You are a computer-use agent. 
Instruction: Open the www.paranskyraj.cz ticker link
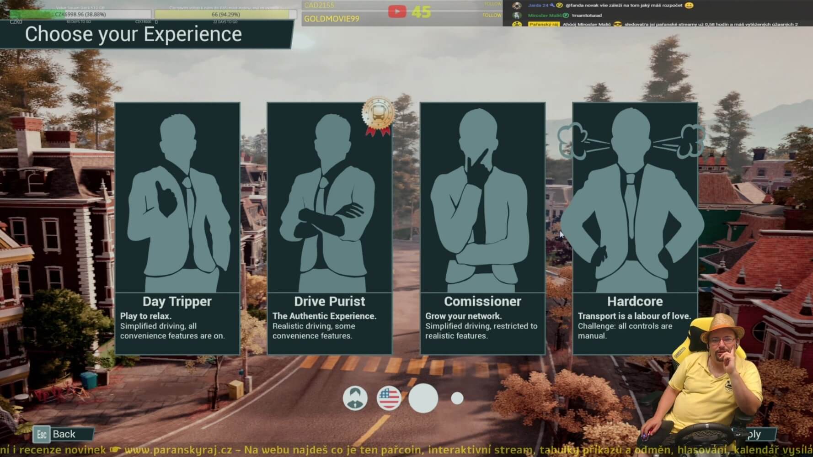tap(178, 450)
